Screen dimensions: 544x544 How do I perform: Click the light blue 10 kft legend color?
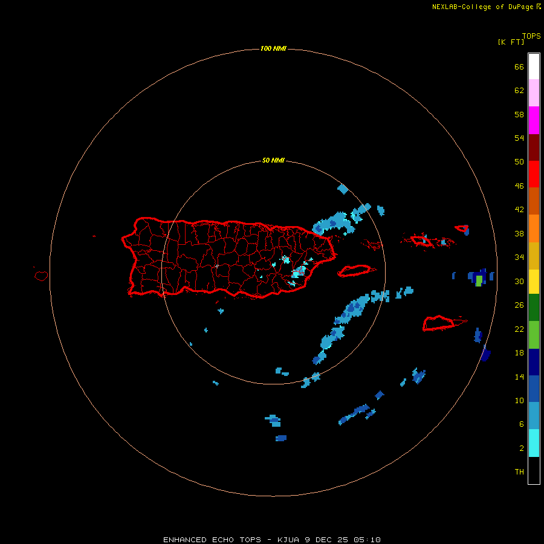[x=534, y=416]
